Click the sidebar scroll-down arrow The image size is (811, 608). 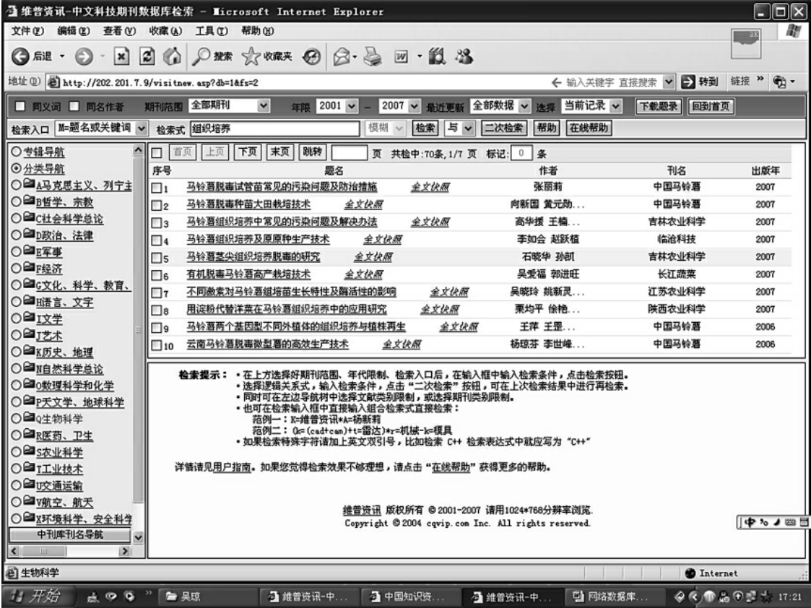(138, 537)
